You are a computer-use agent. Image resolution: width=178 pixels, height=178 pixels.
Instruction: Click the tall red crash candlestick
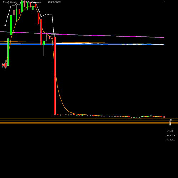(x=55, y=76)
